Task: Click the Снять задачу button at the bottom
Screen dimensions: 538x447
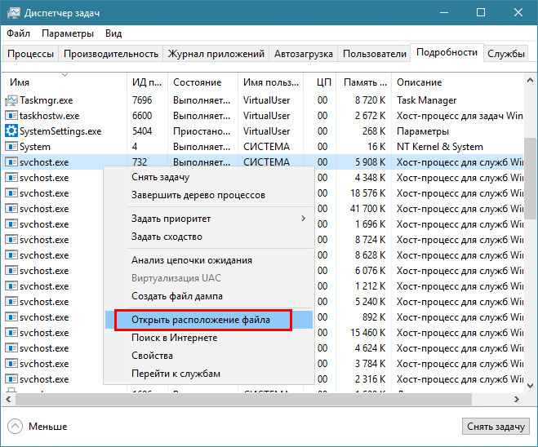Action: (x=496, y=427)
